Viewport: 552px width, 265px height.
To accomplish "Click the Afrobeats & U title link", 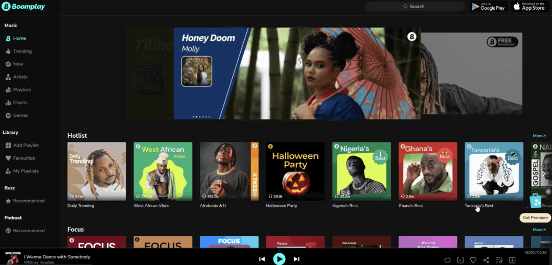I will pos(213,206).
